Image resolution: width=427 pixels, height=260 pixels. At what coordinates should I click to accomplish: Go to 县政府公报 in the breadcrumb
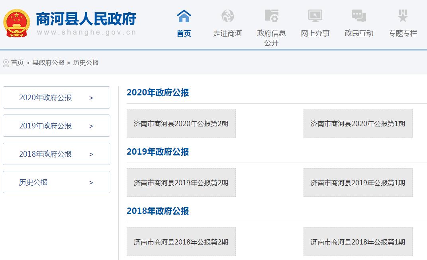[x=49, y=63]
